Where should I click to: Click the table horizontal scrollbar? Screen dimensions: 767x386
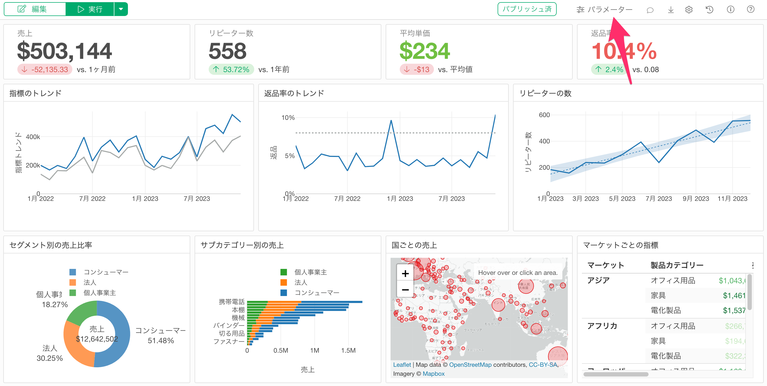coord(616,374)
